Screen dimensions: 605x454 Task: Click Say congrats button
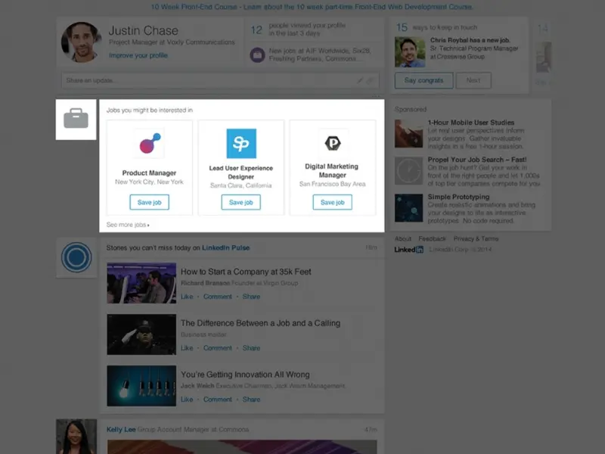423,80
